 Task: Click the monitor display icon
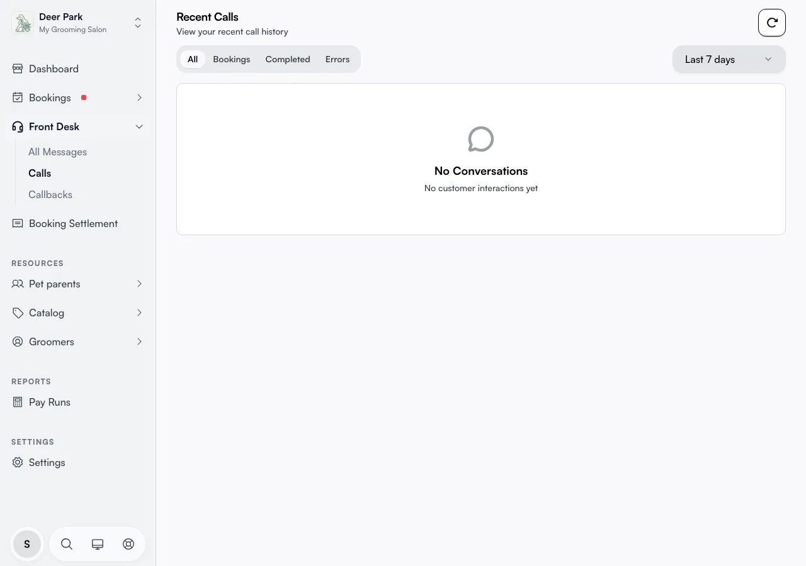point(98,544)
